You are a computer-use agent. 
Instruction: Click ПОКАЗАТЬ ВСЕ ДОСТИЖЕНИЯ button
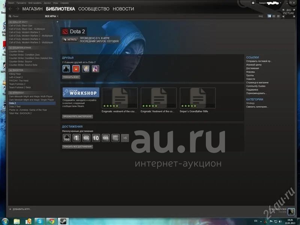pyautogui.click(x=78, y=147)
